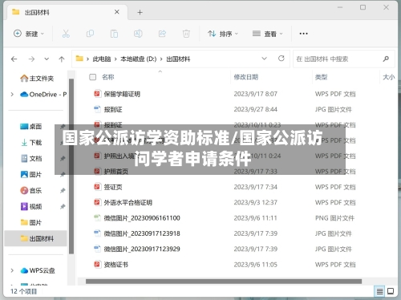Close the 出国材料 tab
Image resolution: width=401 pixels, height=300 pixels.
(117, 12)
